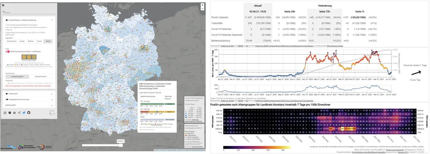Open the Fortschreibung des Bevölkerungsstandes link
The image size is (430, 154).
[x=368, y=152]
